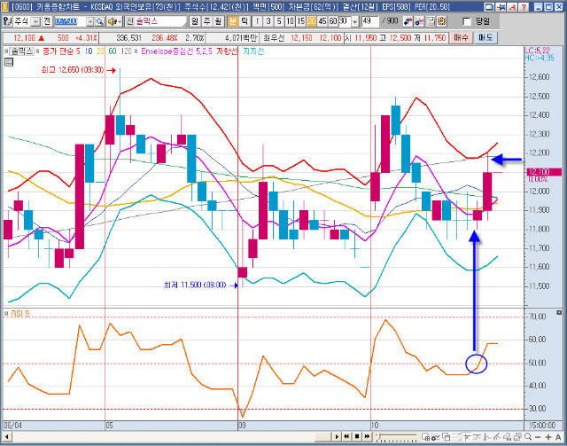Select the 주 (weekly) period toggle
Image resolution: width=567 pixels, height=446 pixels.
pos(206,21)
